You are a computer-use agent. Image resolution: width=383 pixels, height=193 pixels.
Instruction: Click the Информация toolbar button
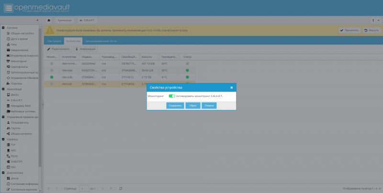point(86,49)
